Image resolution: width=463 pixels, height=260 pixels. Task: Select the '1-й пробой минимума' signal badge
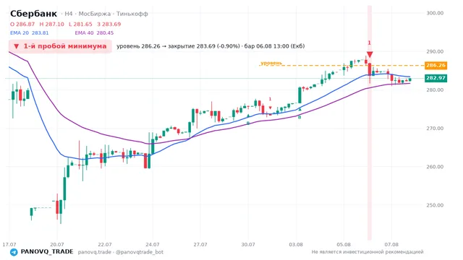[x=60, y=46]
